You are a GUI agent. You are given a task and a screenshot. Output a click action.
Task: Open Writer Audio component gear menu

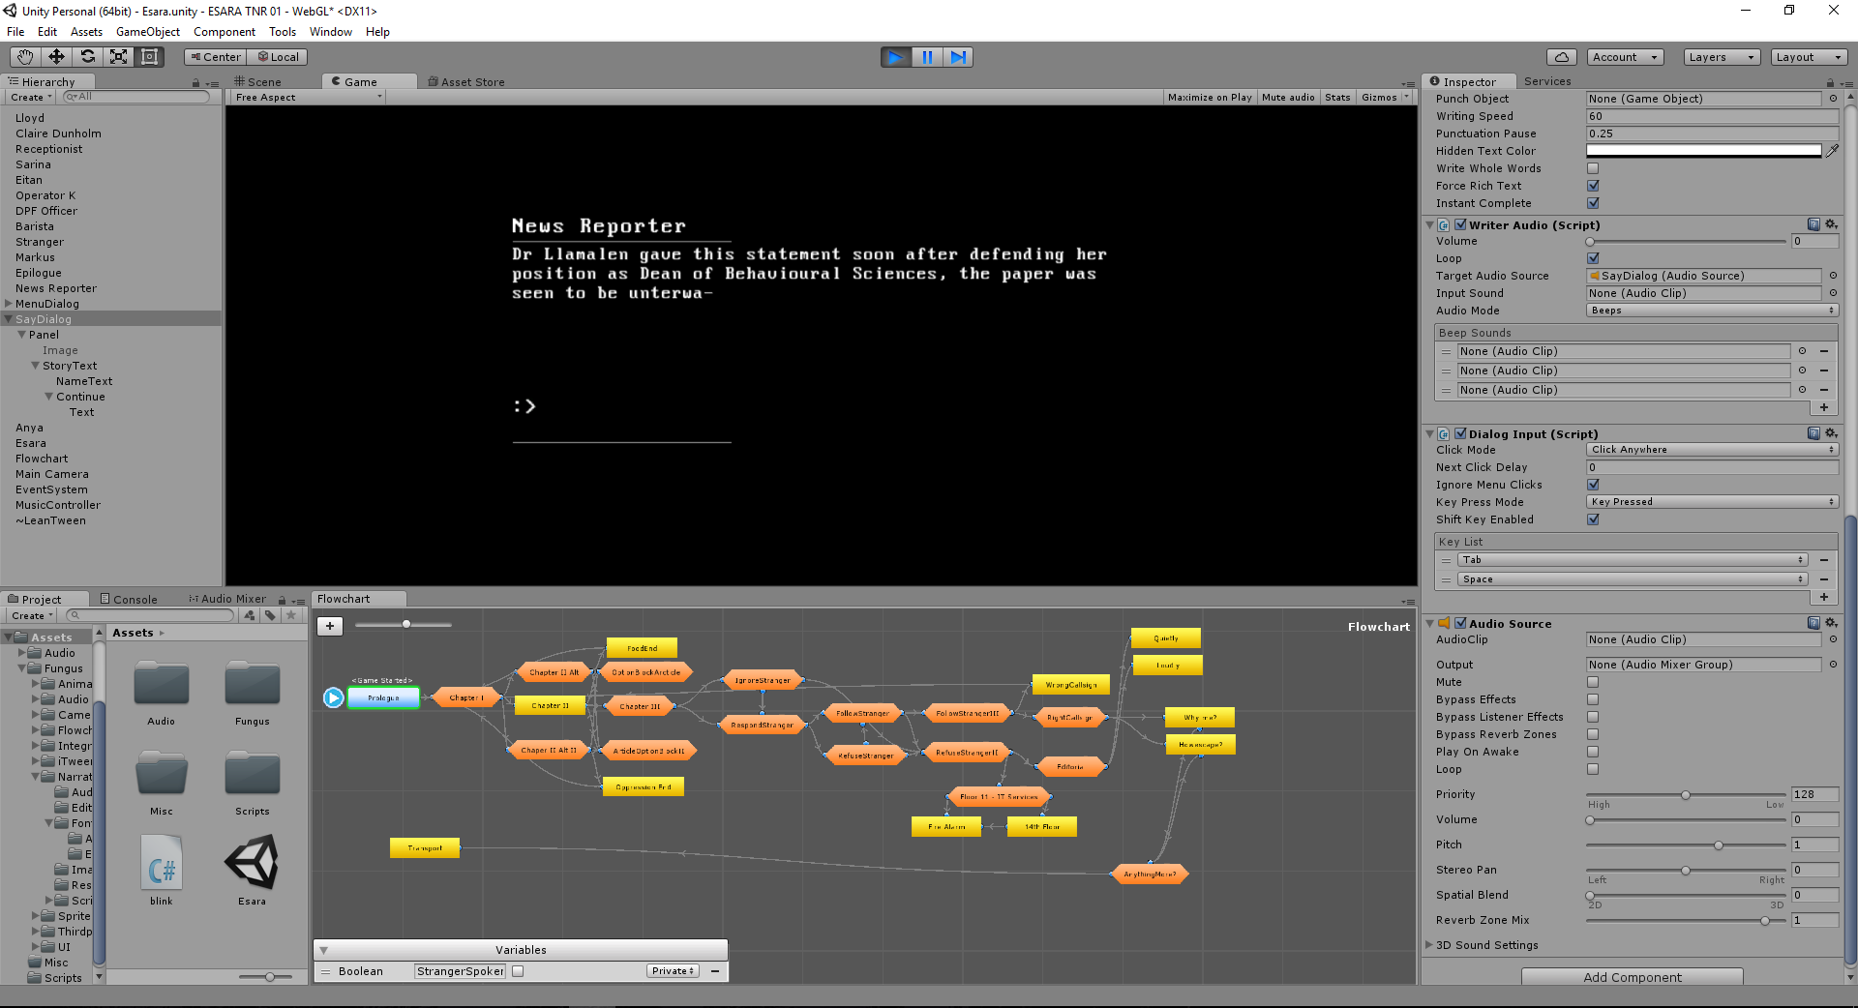tap(1831, 224)
